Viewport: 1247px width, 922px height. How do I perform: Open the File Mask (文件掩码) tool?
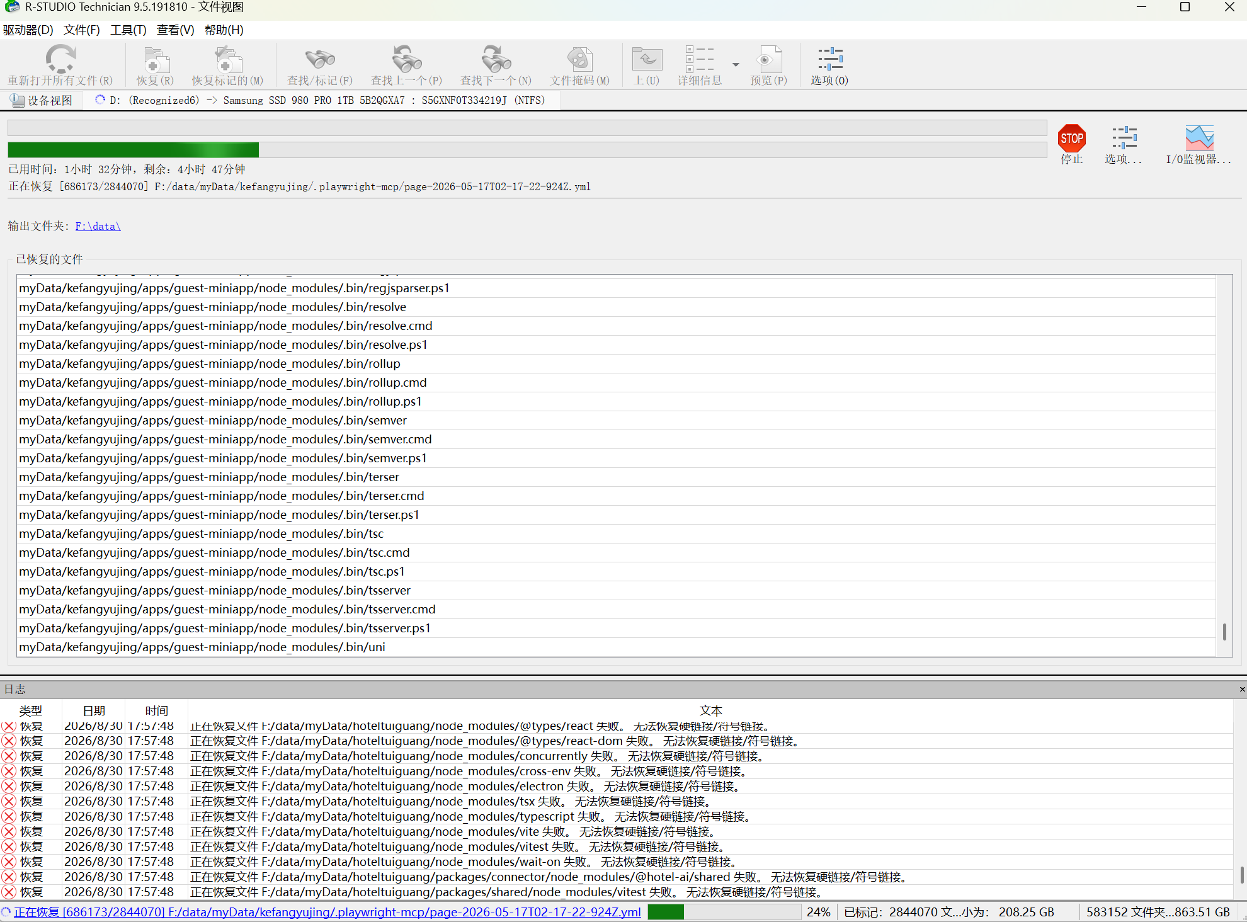tap(579, 60)
